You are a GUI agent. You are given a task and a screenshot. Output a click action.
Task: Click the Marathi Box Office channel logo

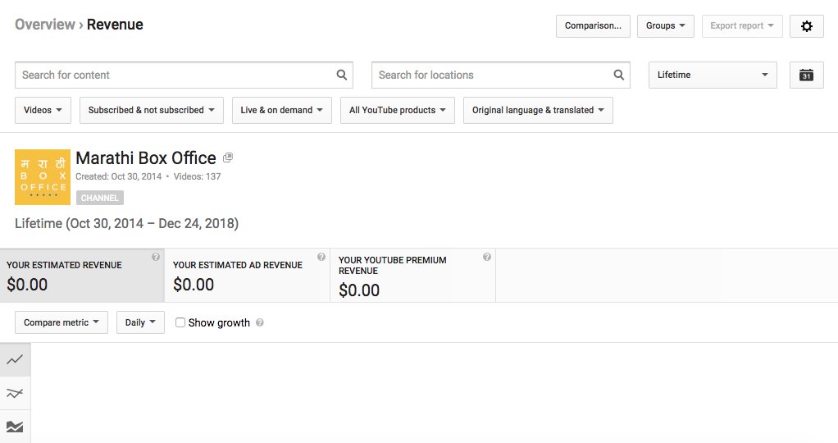[x=43, y=177]
